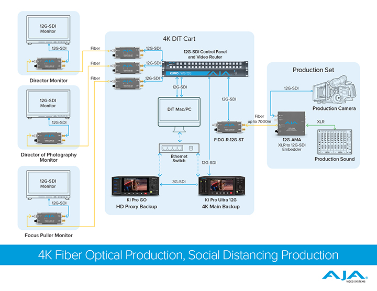Click the blue 4K Fiber Optical Production banner
Screen dimensions: 377x291
(188, 255)
